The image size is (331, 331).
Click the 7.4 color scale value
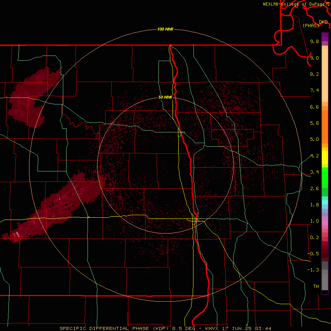pos(314,90)
